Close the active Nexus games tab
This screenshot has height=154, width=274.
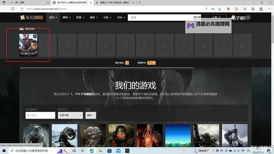coord(91,3)
